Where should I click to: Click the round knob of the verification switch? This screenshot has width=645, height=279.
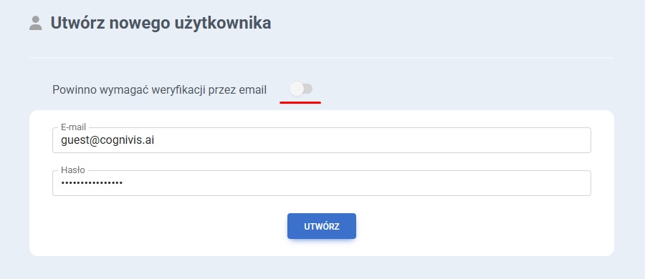click(297, 89)
